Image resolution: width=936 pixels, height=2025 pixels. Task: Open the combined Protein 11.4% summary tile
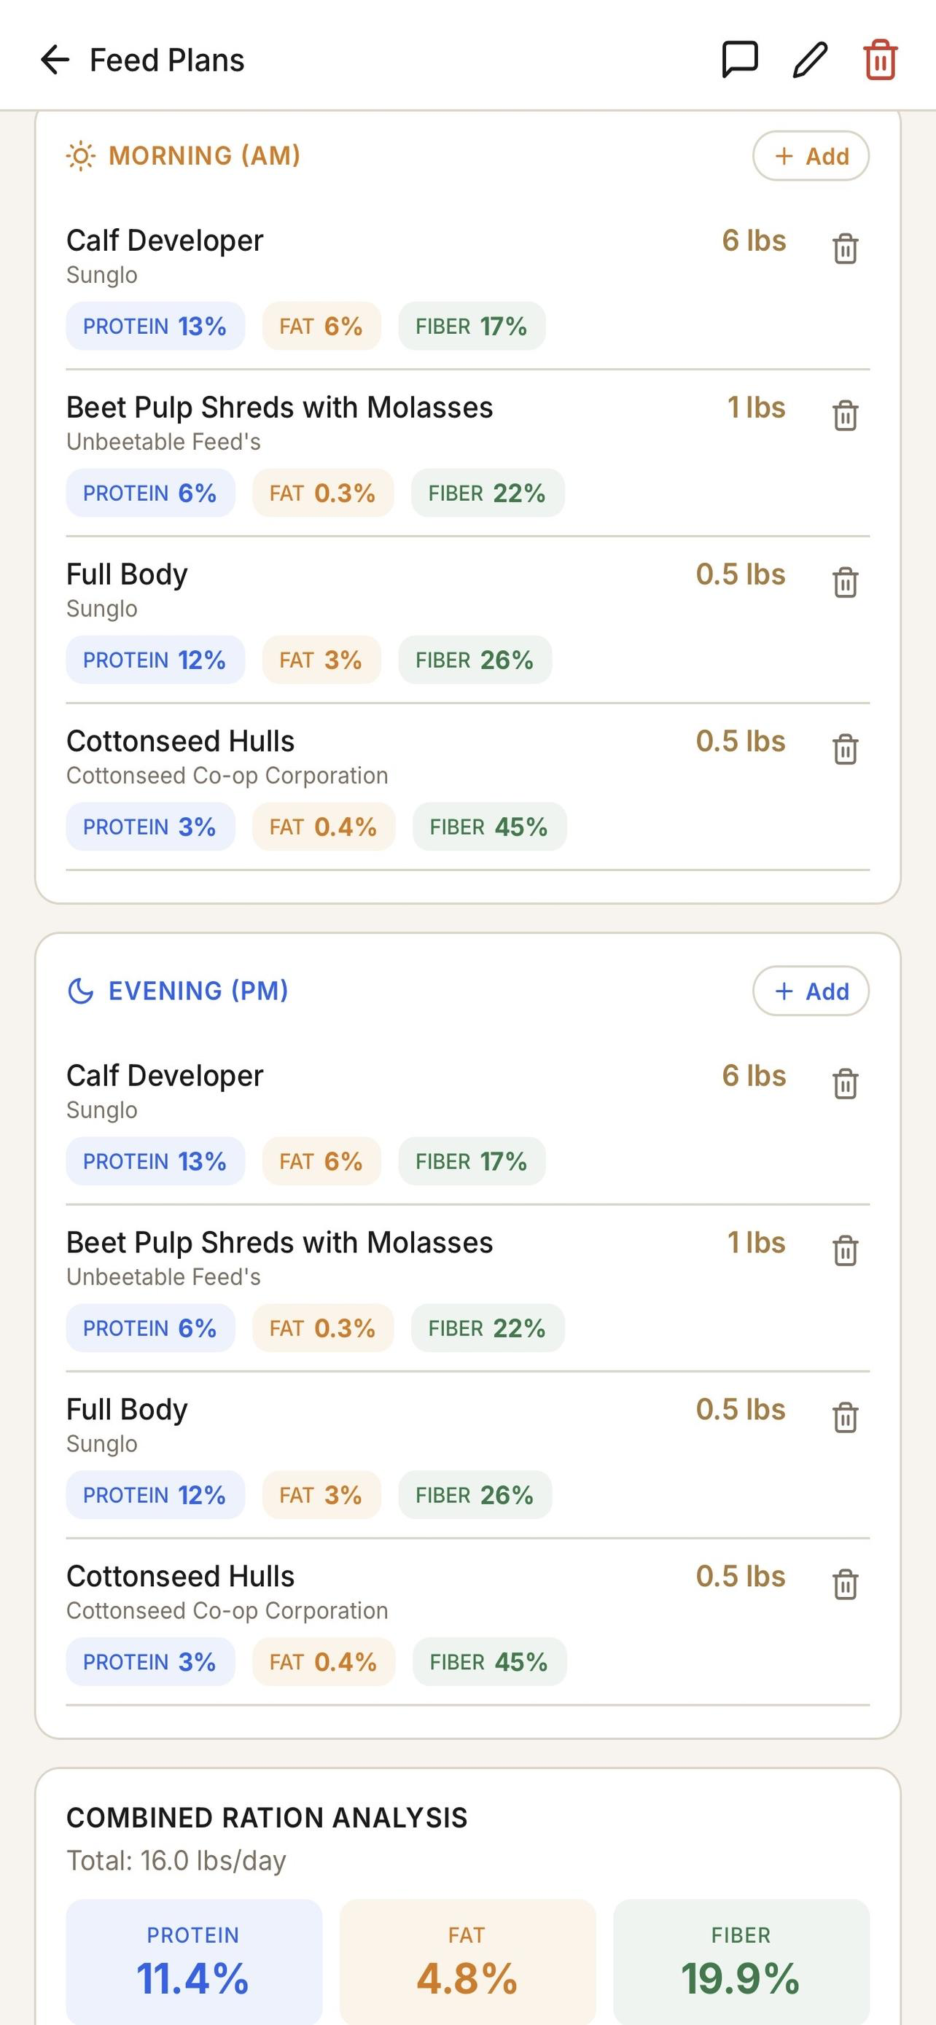pyautogui.click(x=194, y=1962)
